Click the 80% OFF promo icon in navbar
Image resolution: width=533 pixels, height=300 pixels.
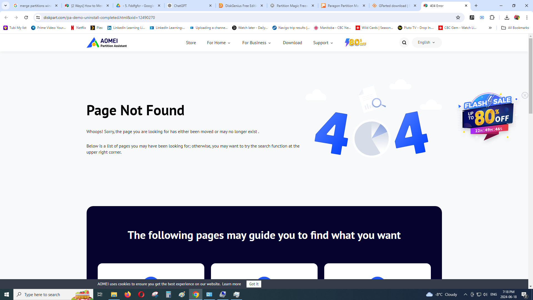[x=356, y=42]
